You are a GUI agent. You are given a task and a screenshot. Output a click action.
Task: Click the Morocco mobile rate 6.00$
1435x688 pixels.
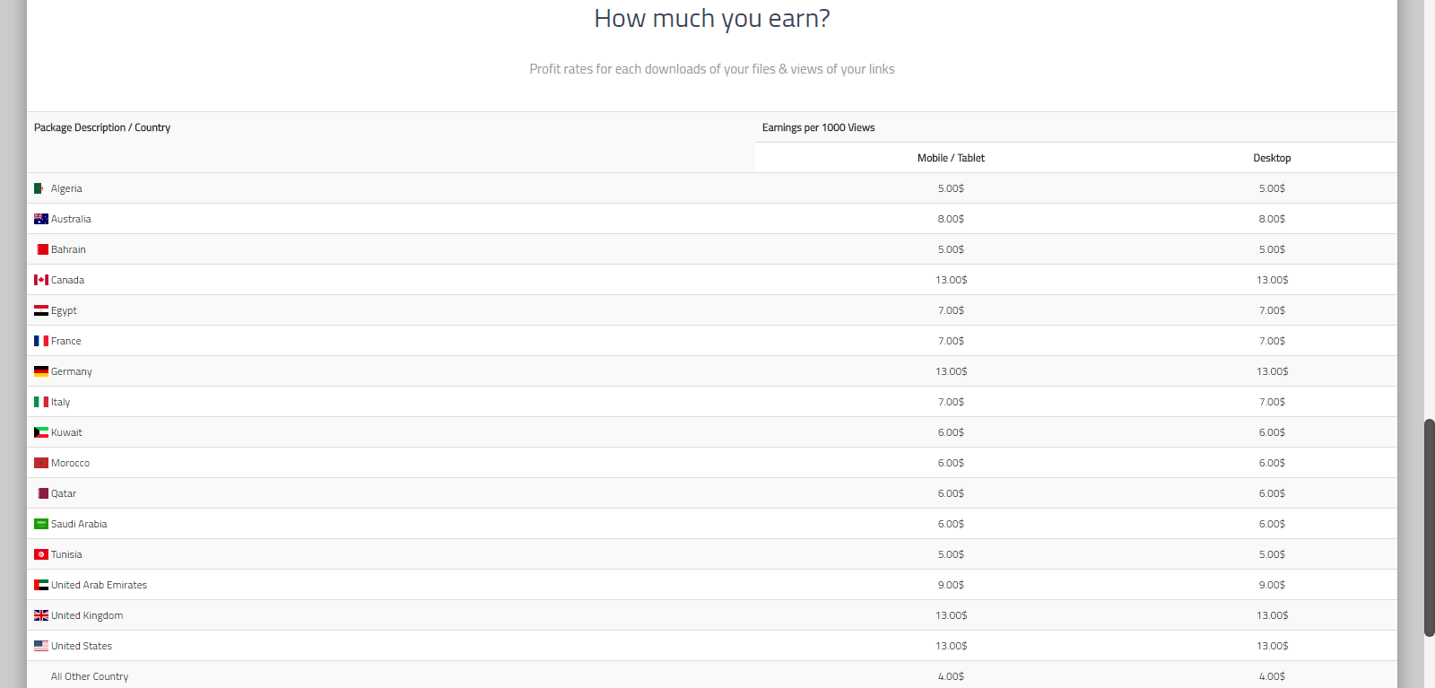951,463
